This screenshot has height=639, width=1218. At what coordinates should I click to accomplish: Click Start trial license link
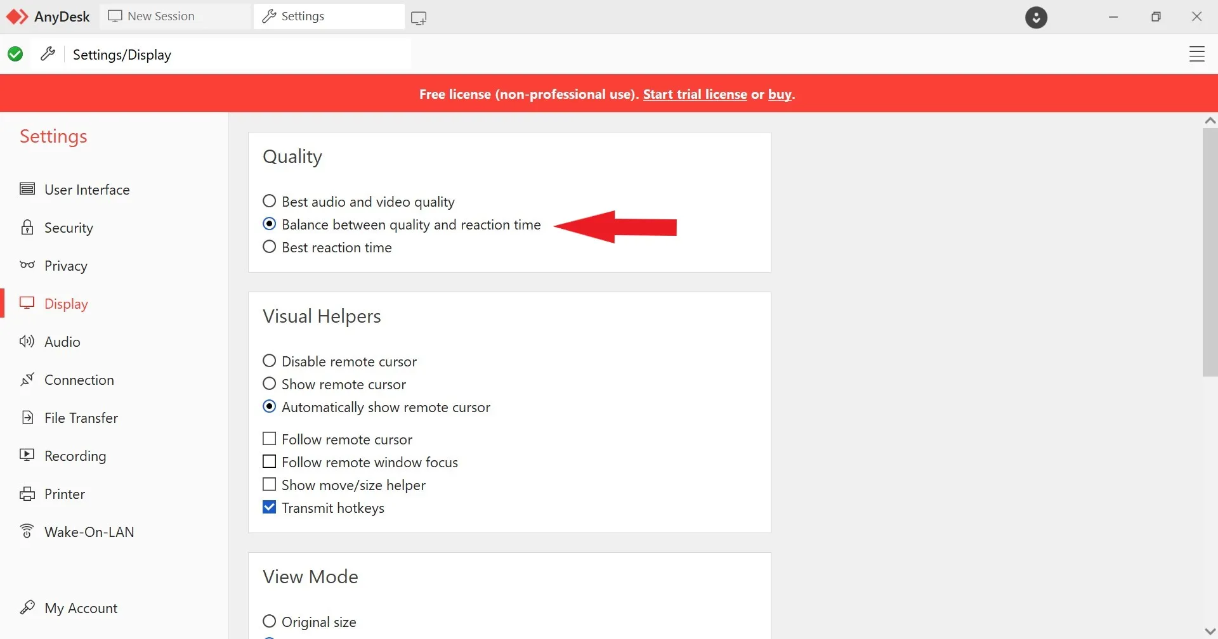coord(695,94)
